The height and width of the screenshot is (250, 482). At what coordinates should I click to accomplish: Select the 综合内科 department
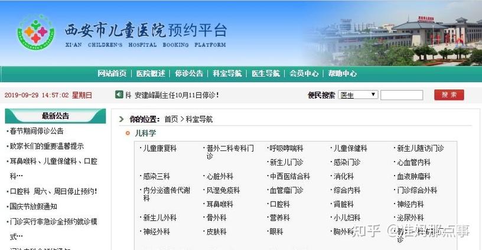(347, 190)
